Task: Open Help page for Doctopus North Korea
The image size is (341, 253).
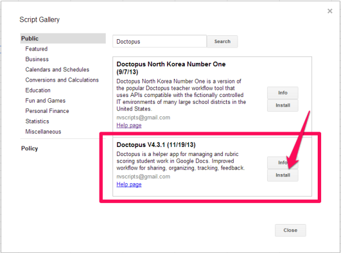Action: pyautogui.click(x=129, y=125)
